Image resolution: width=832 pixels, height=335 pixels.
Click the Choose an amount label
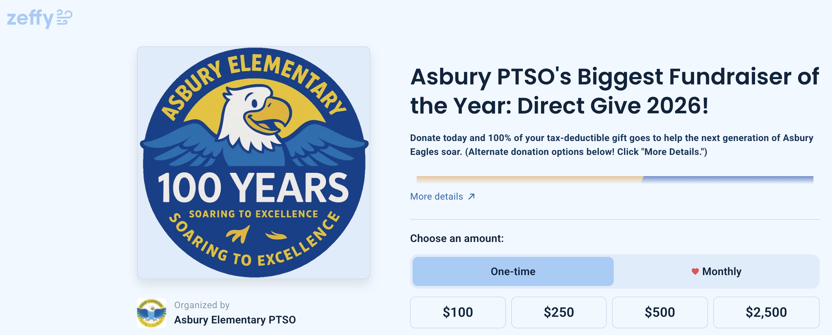[456, 238]
